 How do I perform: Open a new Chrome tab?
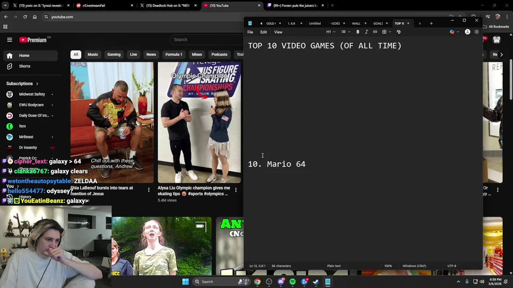[x=332, y=6]
